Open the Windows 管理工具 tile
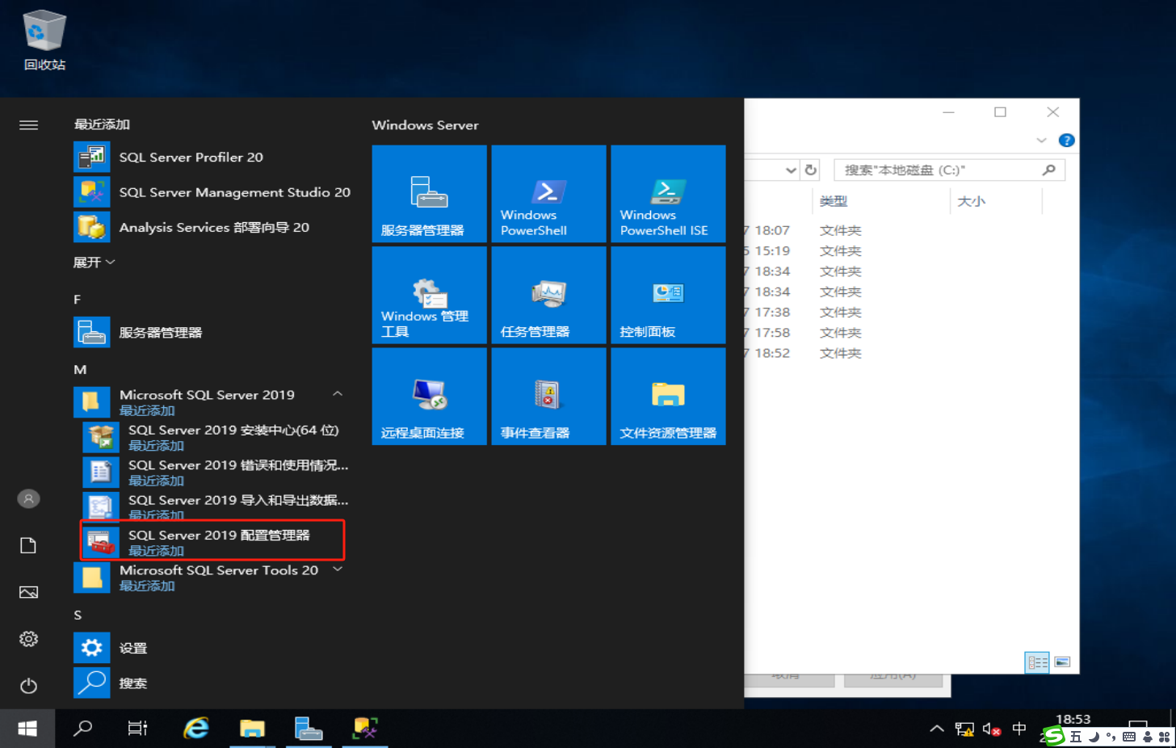 pos(430,295)
